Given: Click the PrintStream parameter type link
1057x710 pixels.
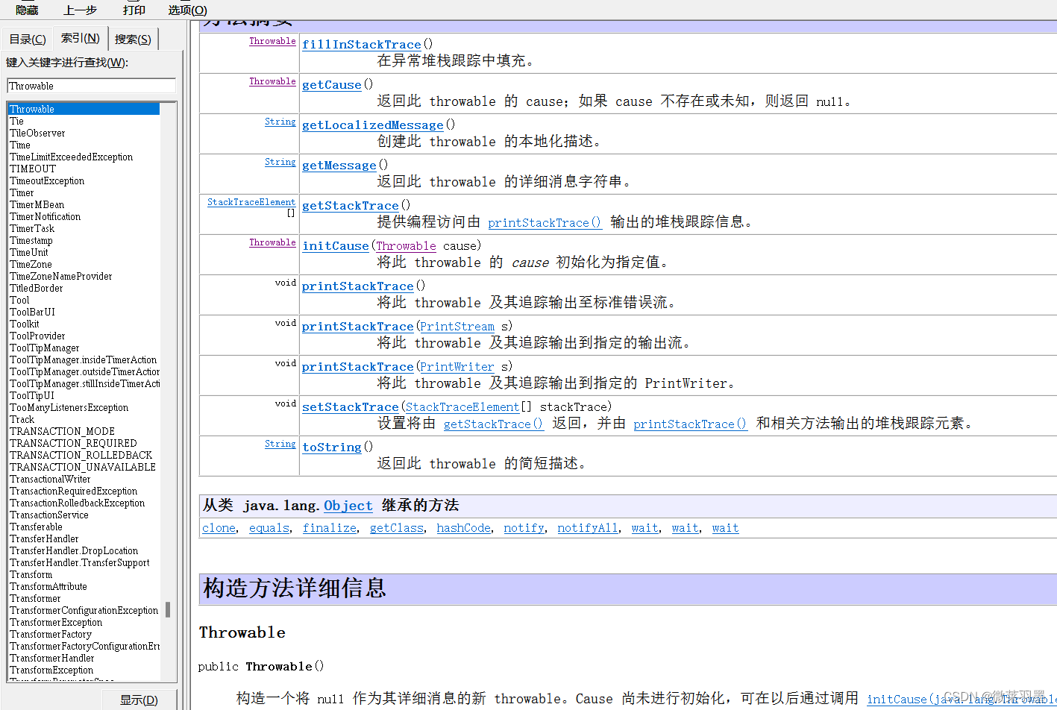Looking at the screenshot, I should 457,327.
